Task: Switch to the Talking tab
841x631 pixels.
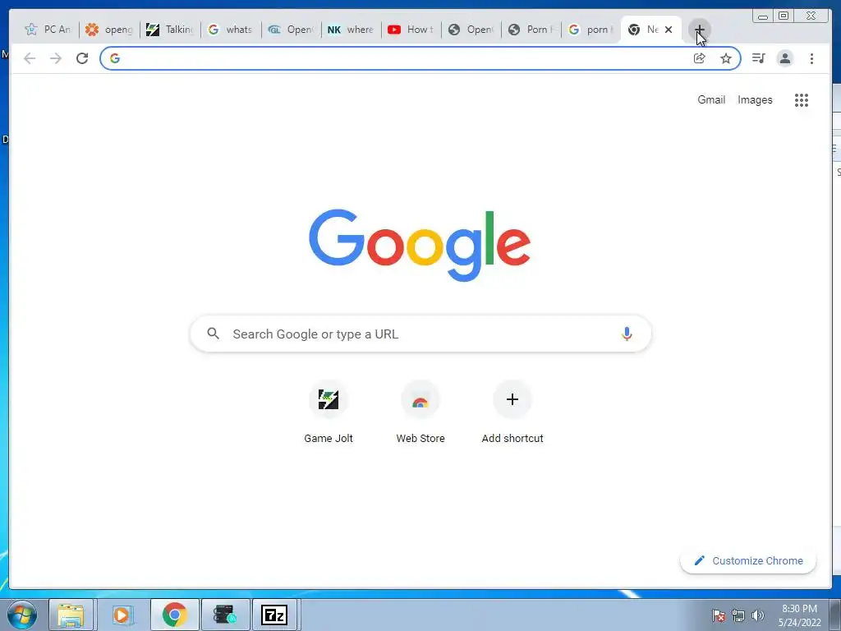Action: click(x=170, y=30)
